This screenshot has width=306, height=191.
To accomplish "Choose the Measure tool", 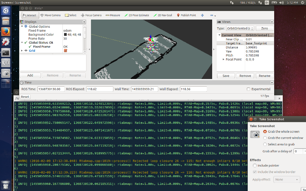I will 113,15.
